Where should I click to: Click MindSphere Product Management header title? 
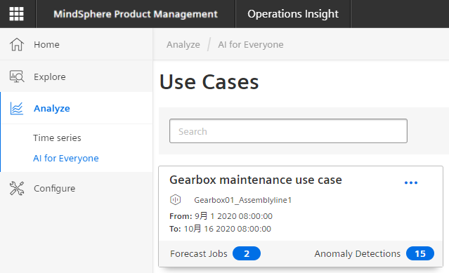136,14
